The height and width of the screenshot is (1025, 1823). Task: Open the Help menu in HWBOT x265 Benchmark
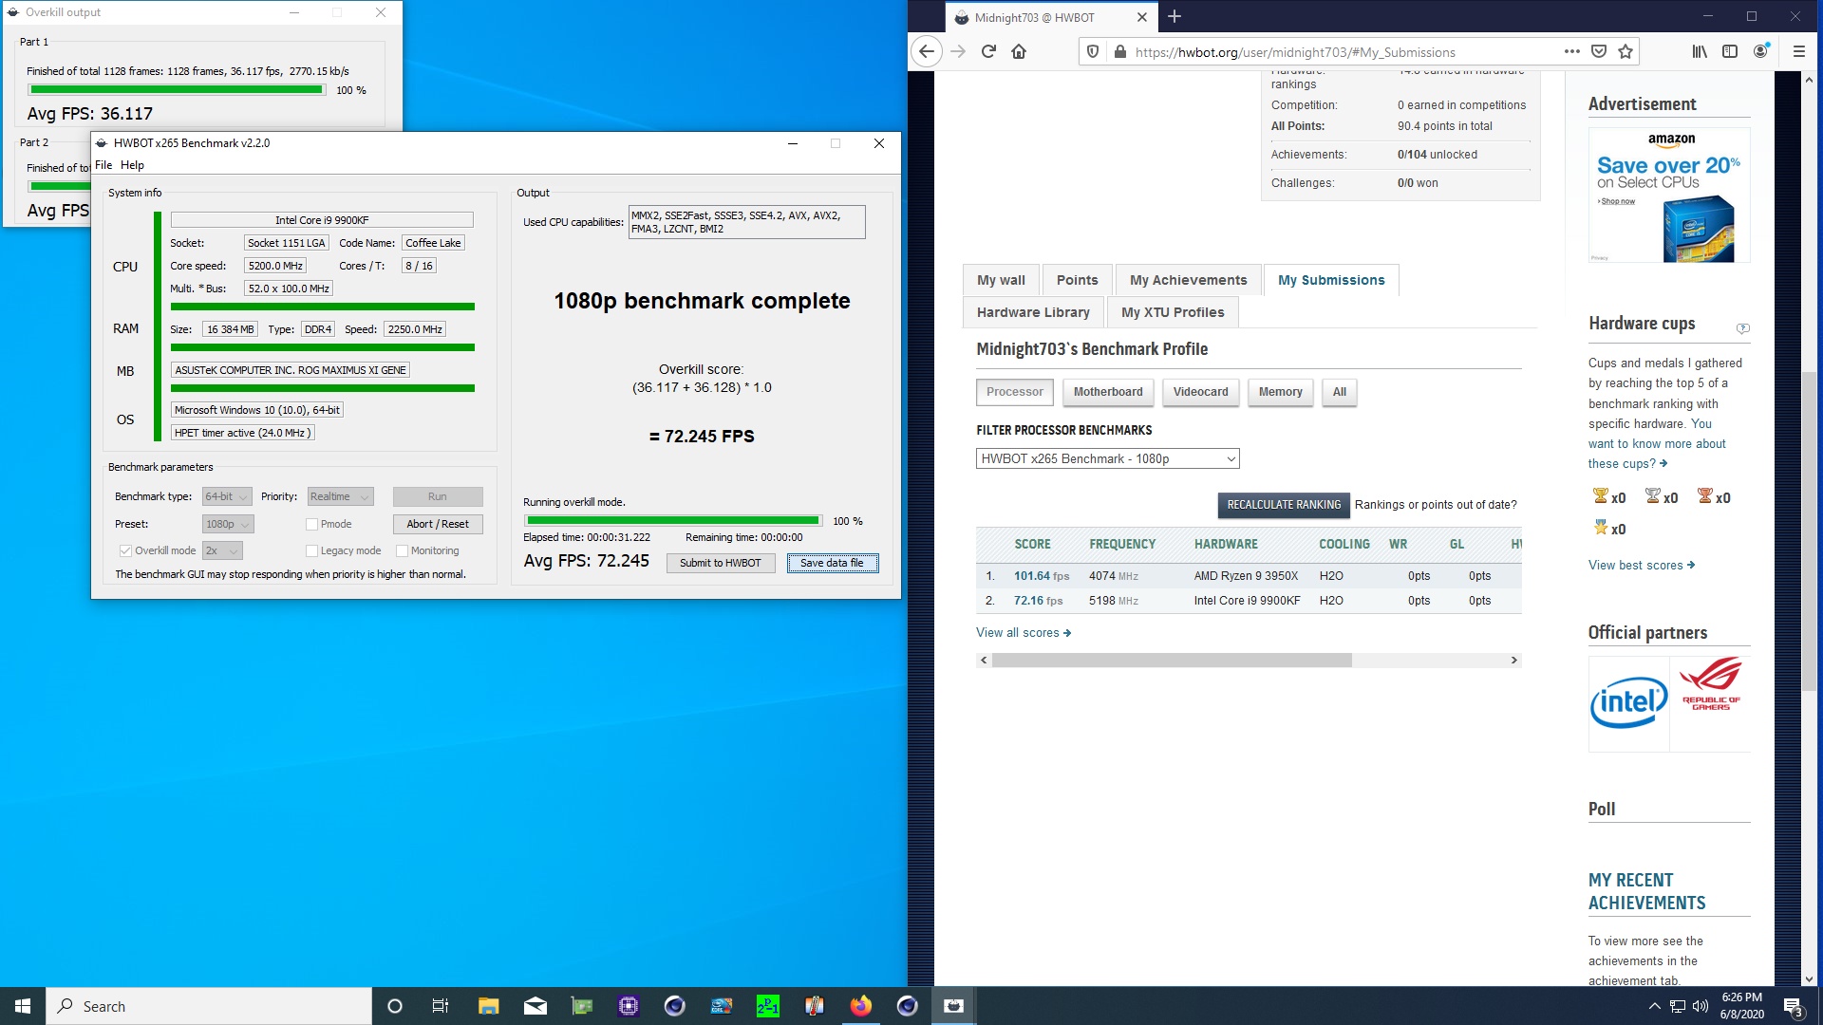pyautogui.click(x=132, y=165)
